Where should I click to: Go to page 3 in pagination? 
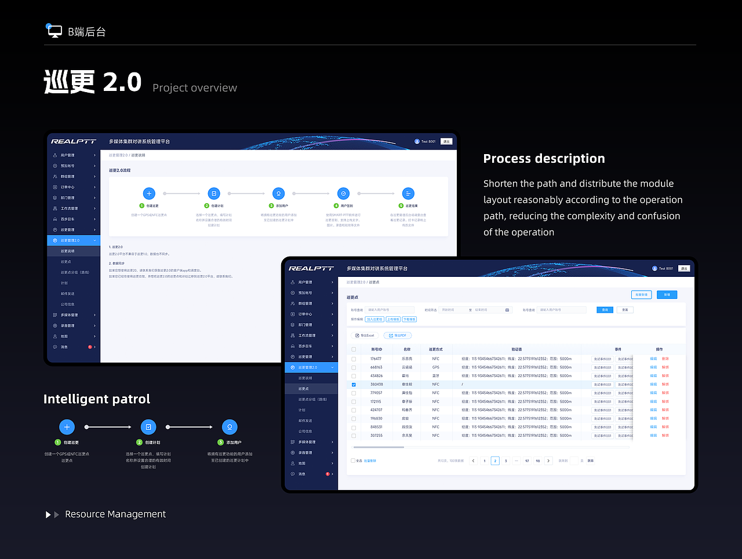pos(506,461)
